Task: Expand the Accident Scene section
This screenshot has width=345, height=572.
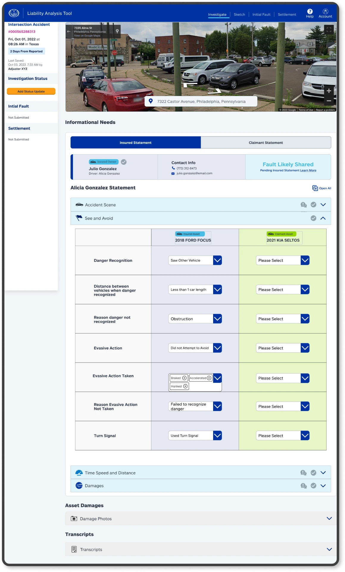Action: (323, 205)
